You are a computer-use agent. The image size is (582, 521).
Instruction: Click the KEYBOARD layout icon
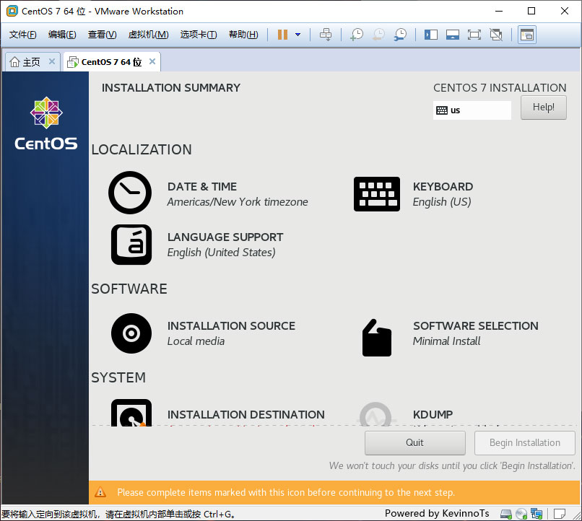click(x=377, y=194)
